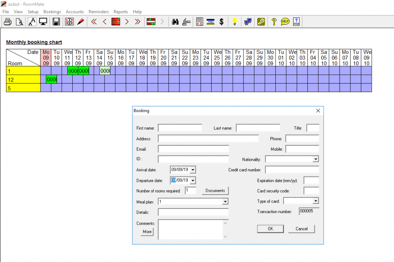Select the light green booking on Sa 14
This screenshot has width=394, height=262.
click(x=105, y=71)
